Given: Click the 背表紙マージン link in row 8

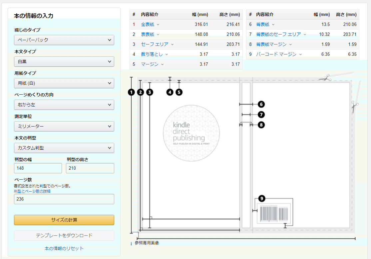Looking at the screenshot, I should 271,44.
